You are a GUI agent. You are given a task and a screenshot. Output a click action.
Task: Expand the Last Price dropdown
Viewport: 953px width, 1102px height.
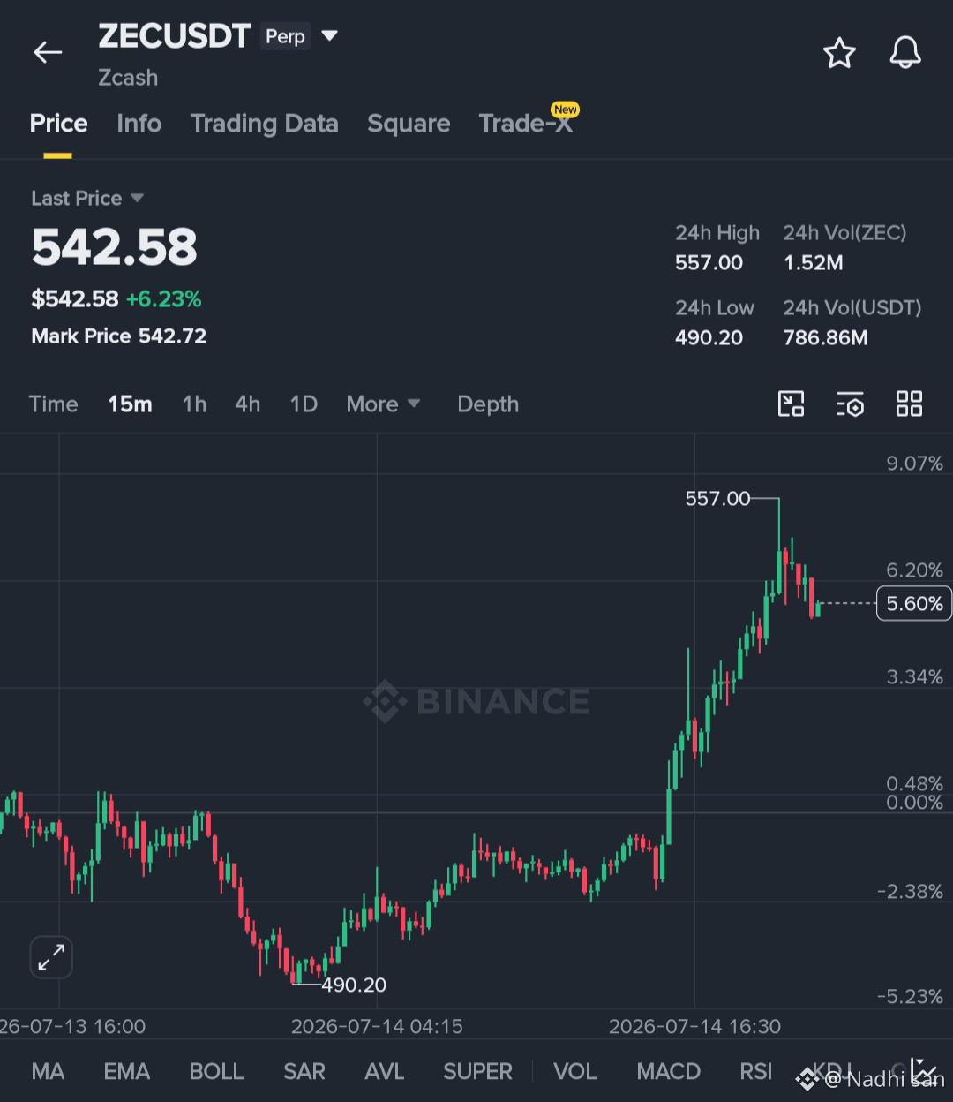[87, 198]
